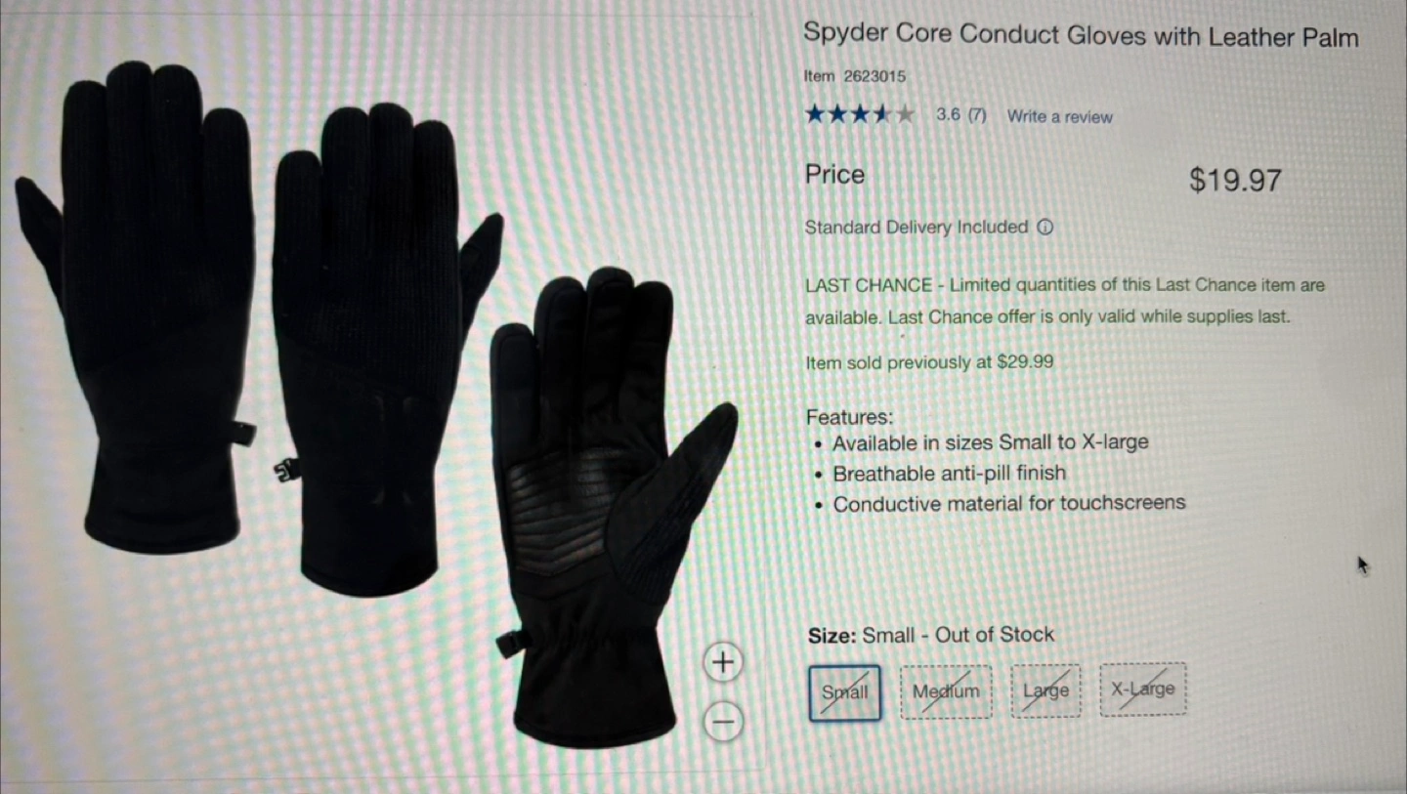This screenshot has height=794, width=1407.
Task: Click the LAST CHANCE notice paragraph
Action: coord(1065,302)
